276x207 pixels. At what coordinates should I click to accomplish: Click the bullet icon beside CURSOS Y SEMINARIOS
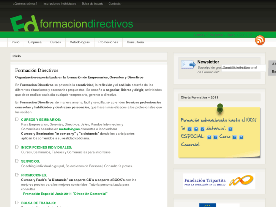17,119
